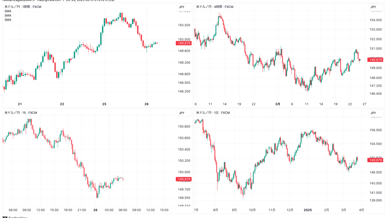The image size is (387, 218).
Task: Click the red 149.879 price tag on the 1日 chart
Action: pos(376,160)
